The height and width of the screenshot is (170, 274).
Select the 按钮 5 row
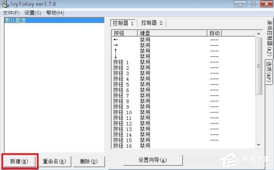click(x=184, y=85)
